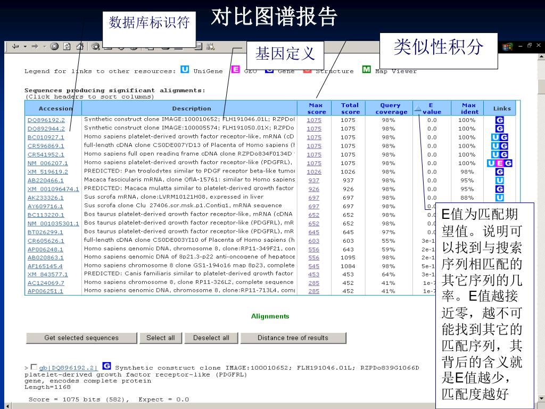Click the Map Viewer legend icon
545x409 pixels.
point(366,70)
